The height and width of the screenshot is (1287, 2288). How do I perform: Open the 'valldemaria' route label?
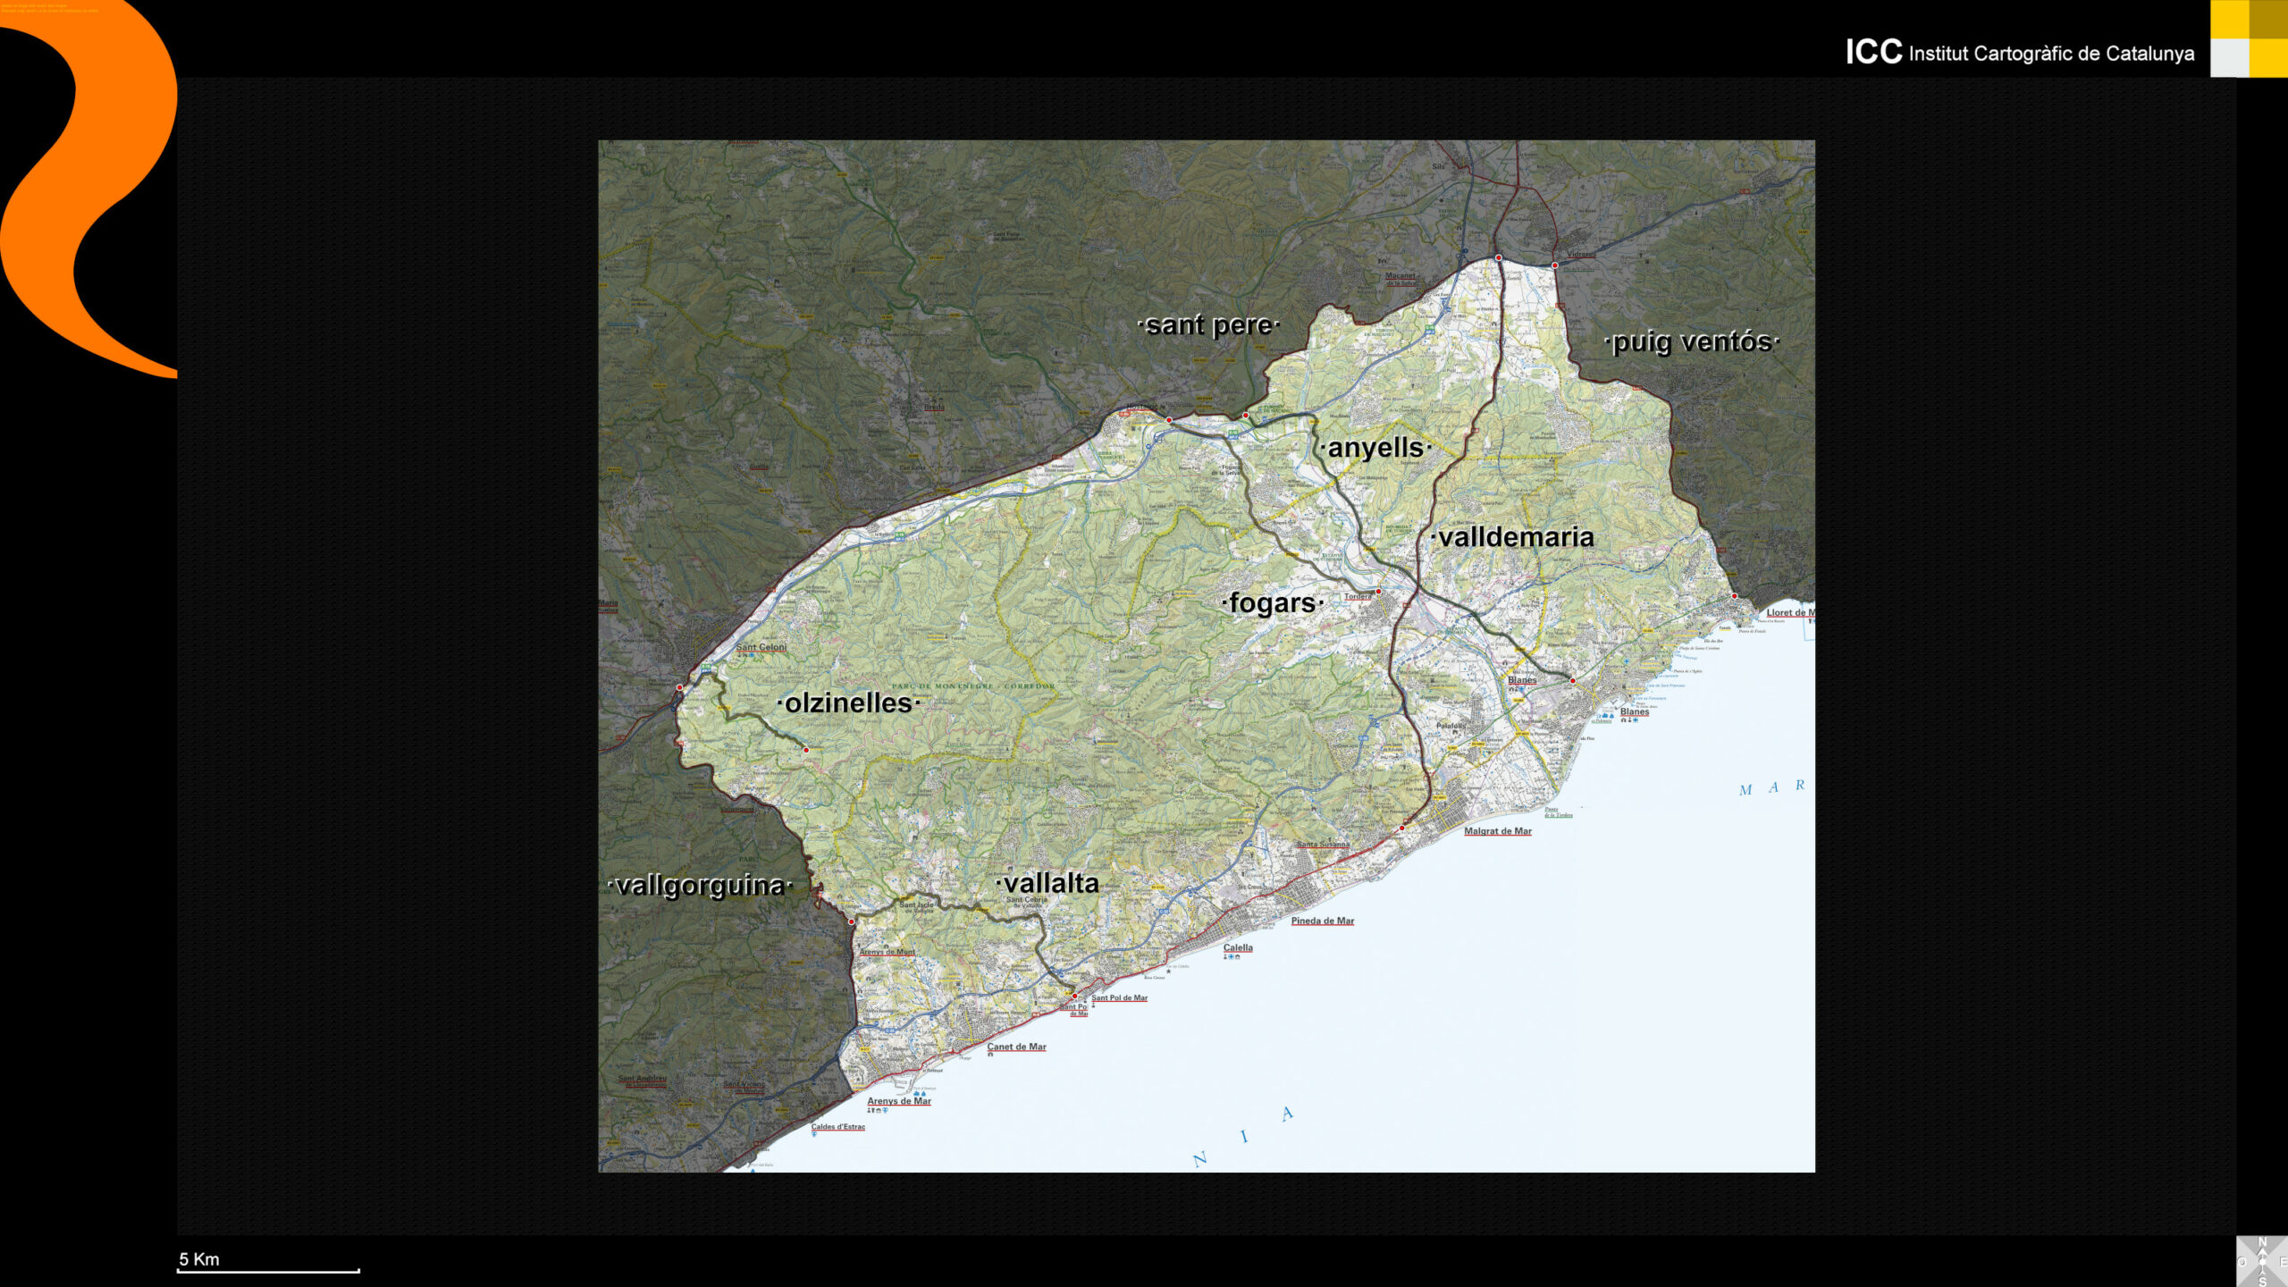click(1514, 537)
